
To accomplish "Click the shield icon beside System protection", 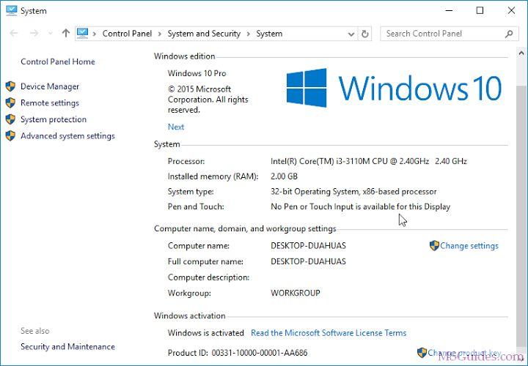I will point(10,119).
